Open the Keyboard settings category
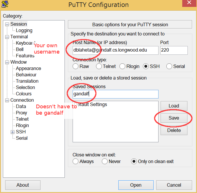 (x=25, y=43)
